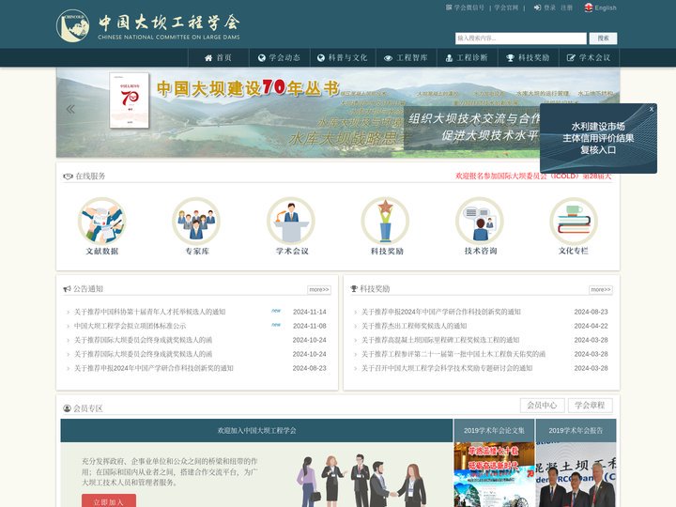This screenshot has height=507, width=676.
Task: Open 关于推荐杰出工程师奖候选人的通知
Action: pyautogui.click(x=414, y=326)
